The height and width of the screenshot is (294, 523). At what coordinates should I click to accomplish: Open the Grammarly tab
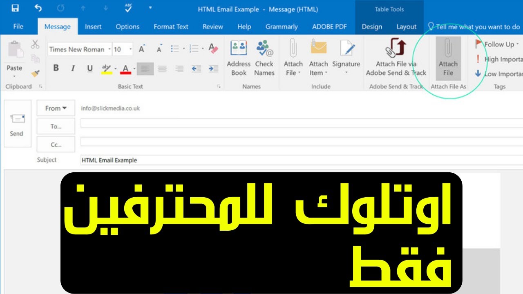click(x=282, y=27)
